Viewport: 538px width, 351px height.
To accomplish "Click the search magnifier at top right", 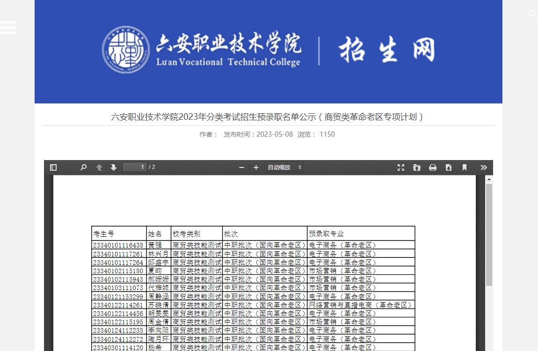I will [x=532, y=14].
